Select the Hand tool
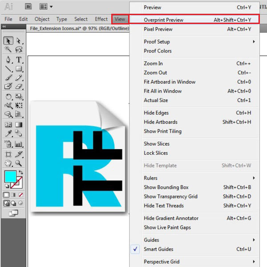Viewport: 267px width, 267px height. [x=8, y=163]
